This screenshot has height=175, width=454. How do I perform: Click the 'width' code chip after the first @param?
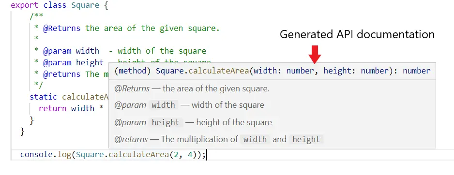[x=163, y=105]
